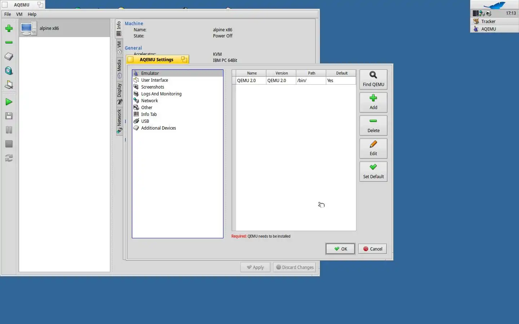The image size is (519, 324).
Task: Click the icon beside USB entry
Action: click(x=136, y=121)
